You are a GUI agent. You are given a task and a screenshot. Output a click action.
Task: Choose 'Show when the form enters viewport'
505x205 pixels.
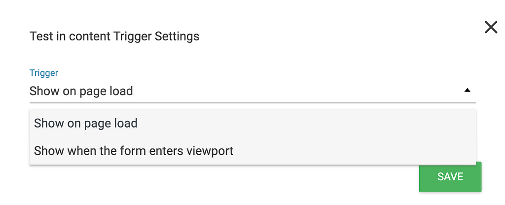252,151
